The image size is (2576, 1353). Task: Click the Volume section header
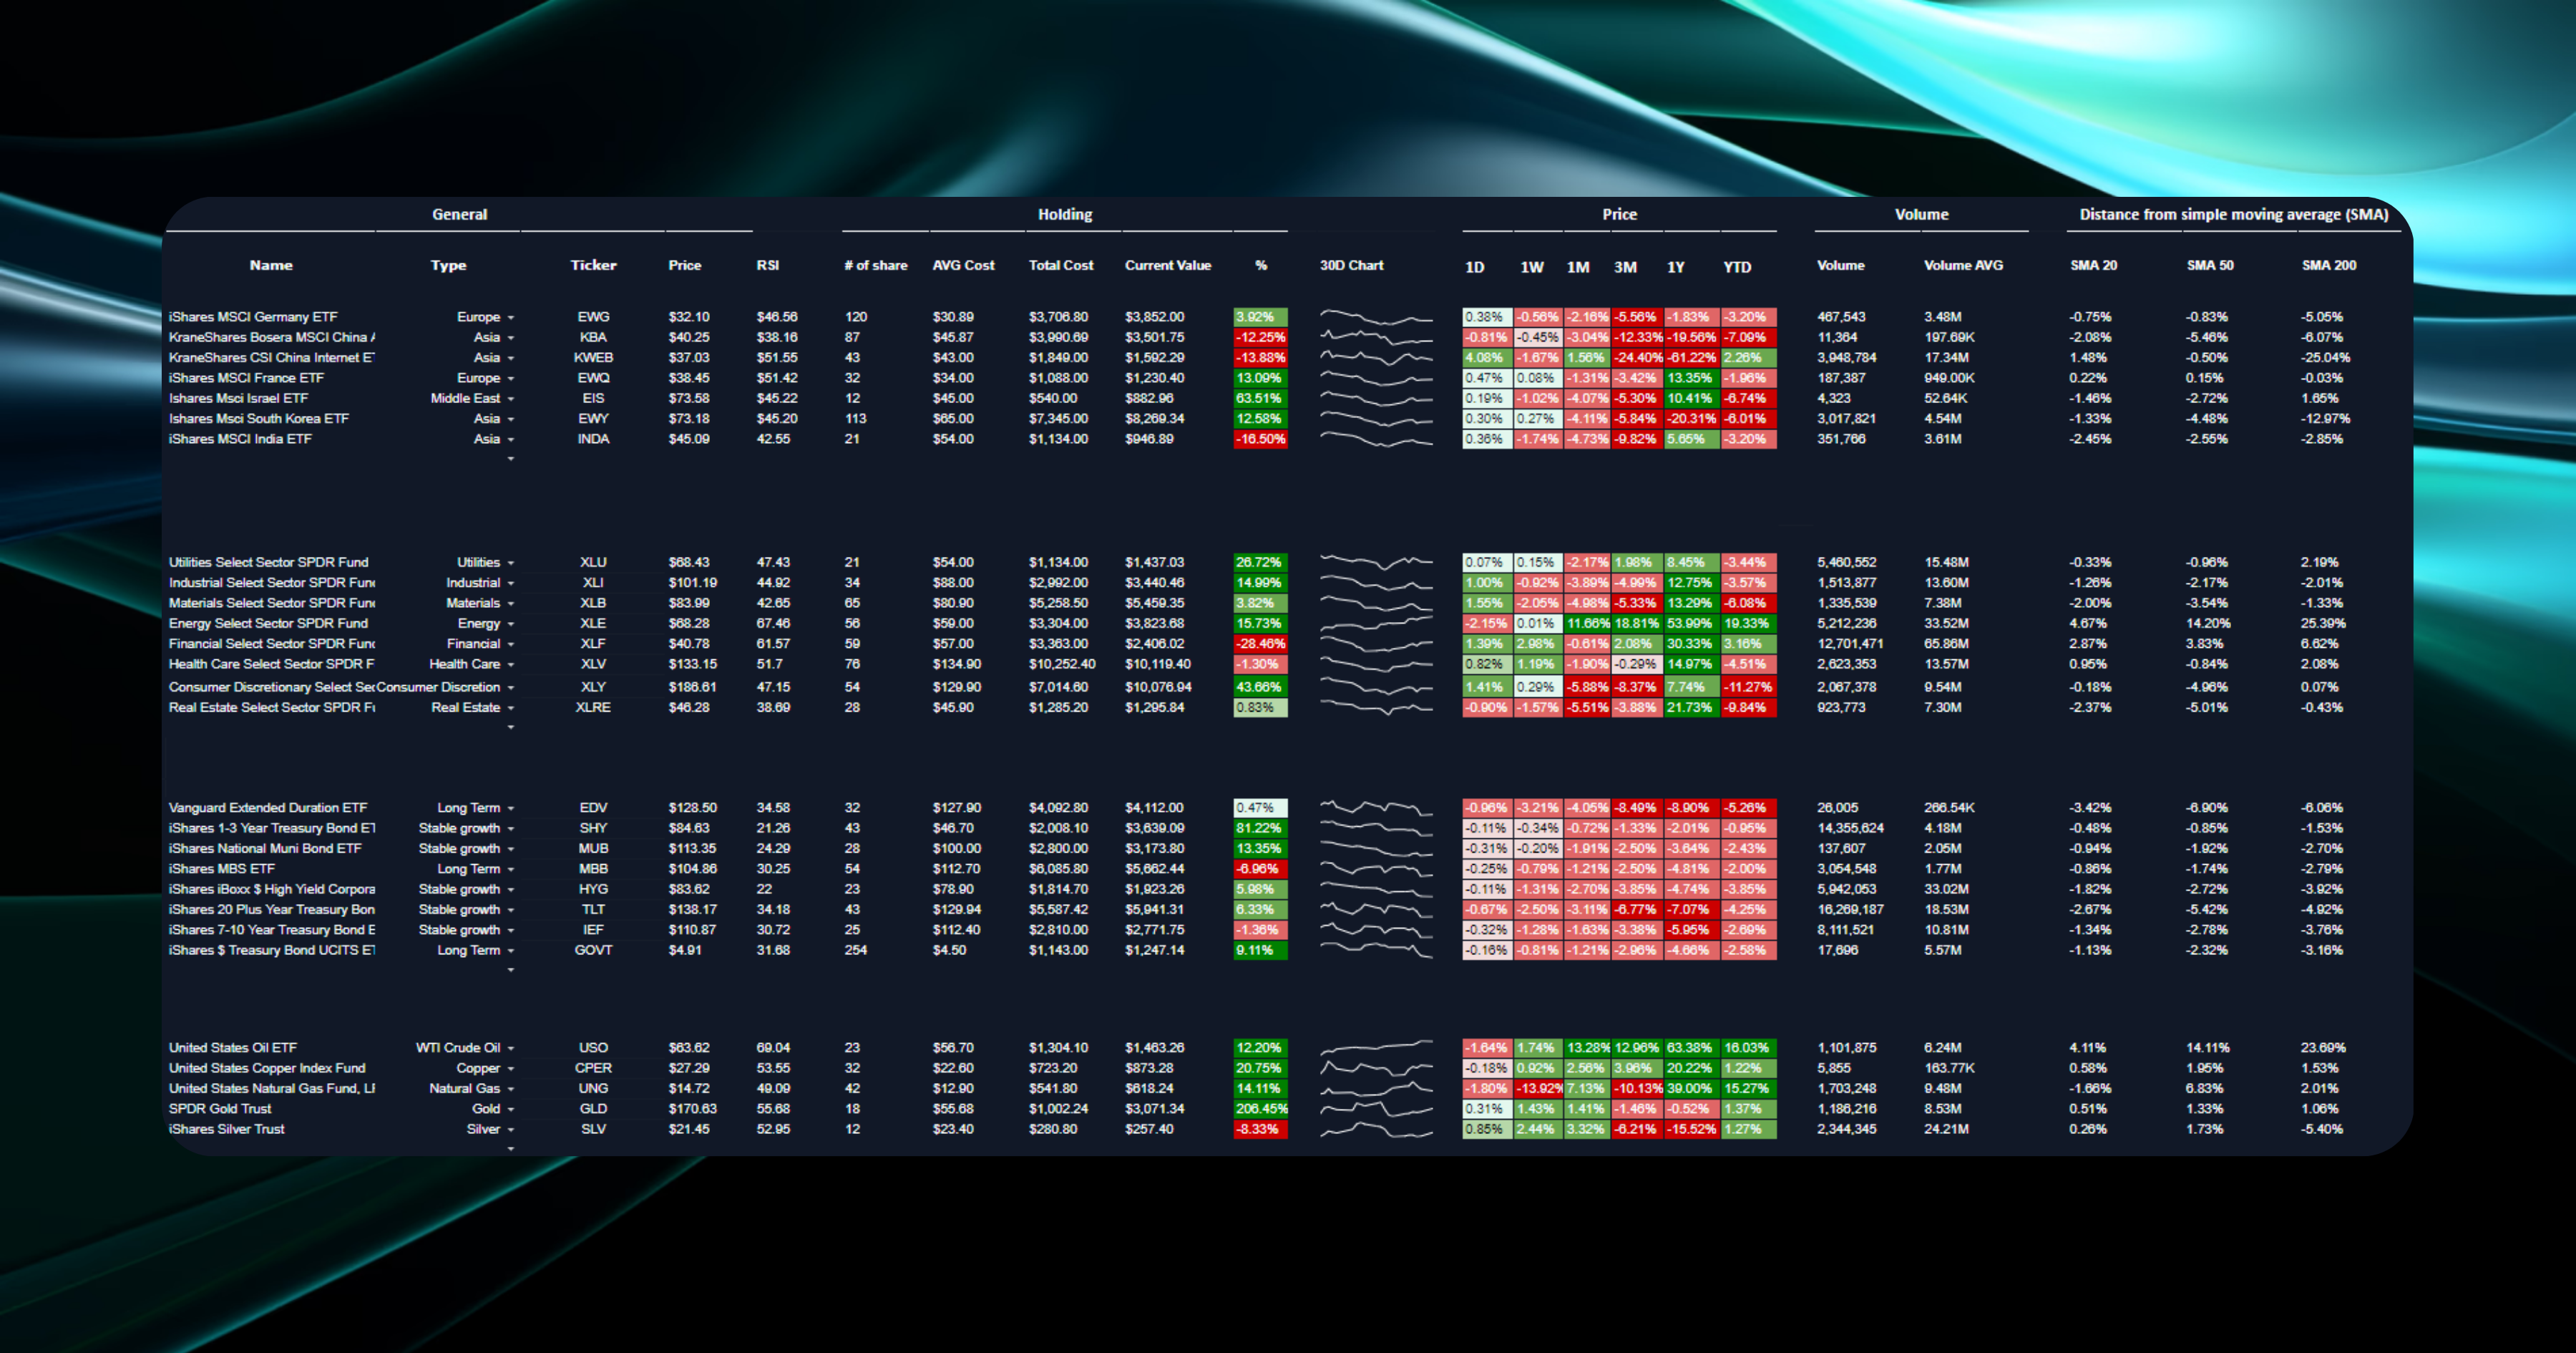1921,214
